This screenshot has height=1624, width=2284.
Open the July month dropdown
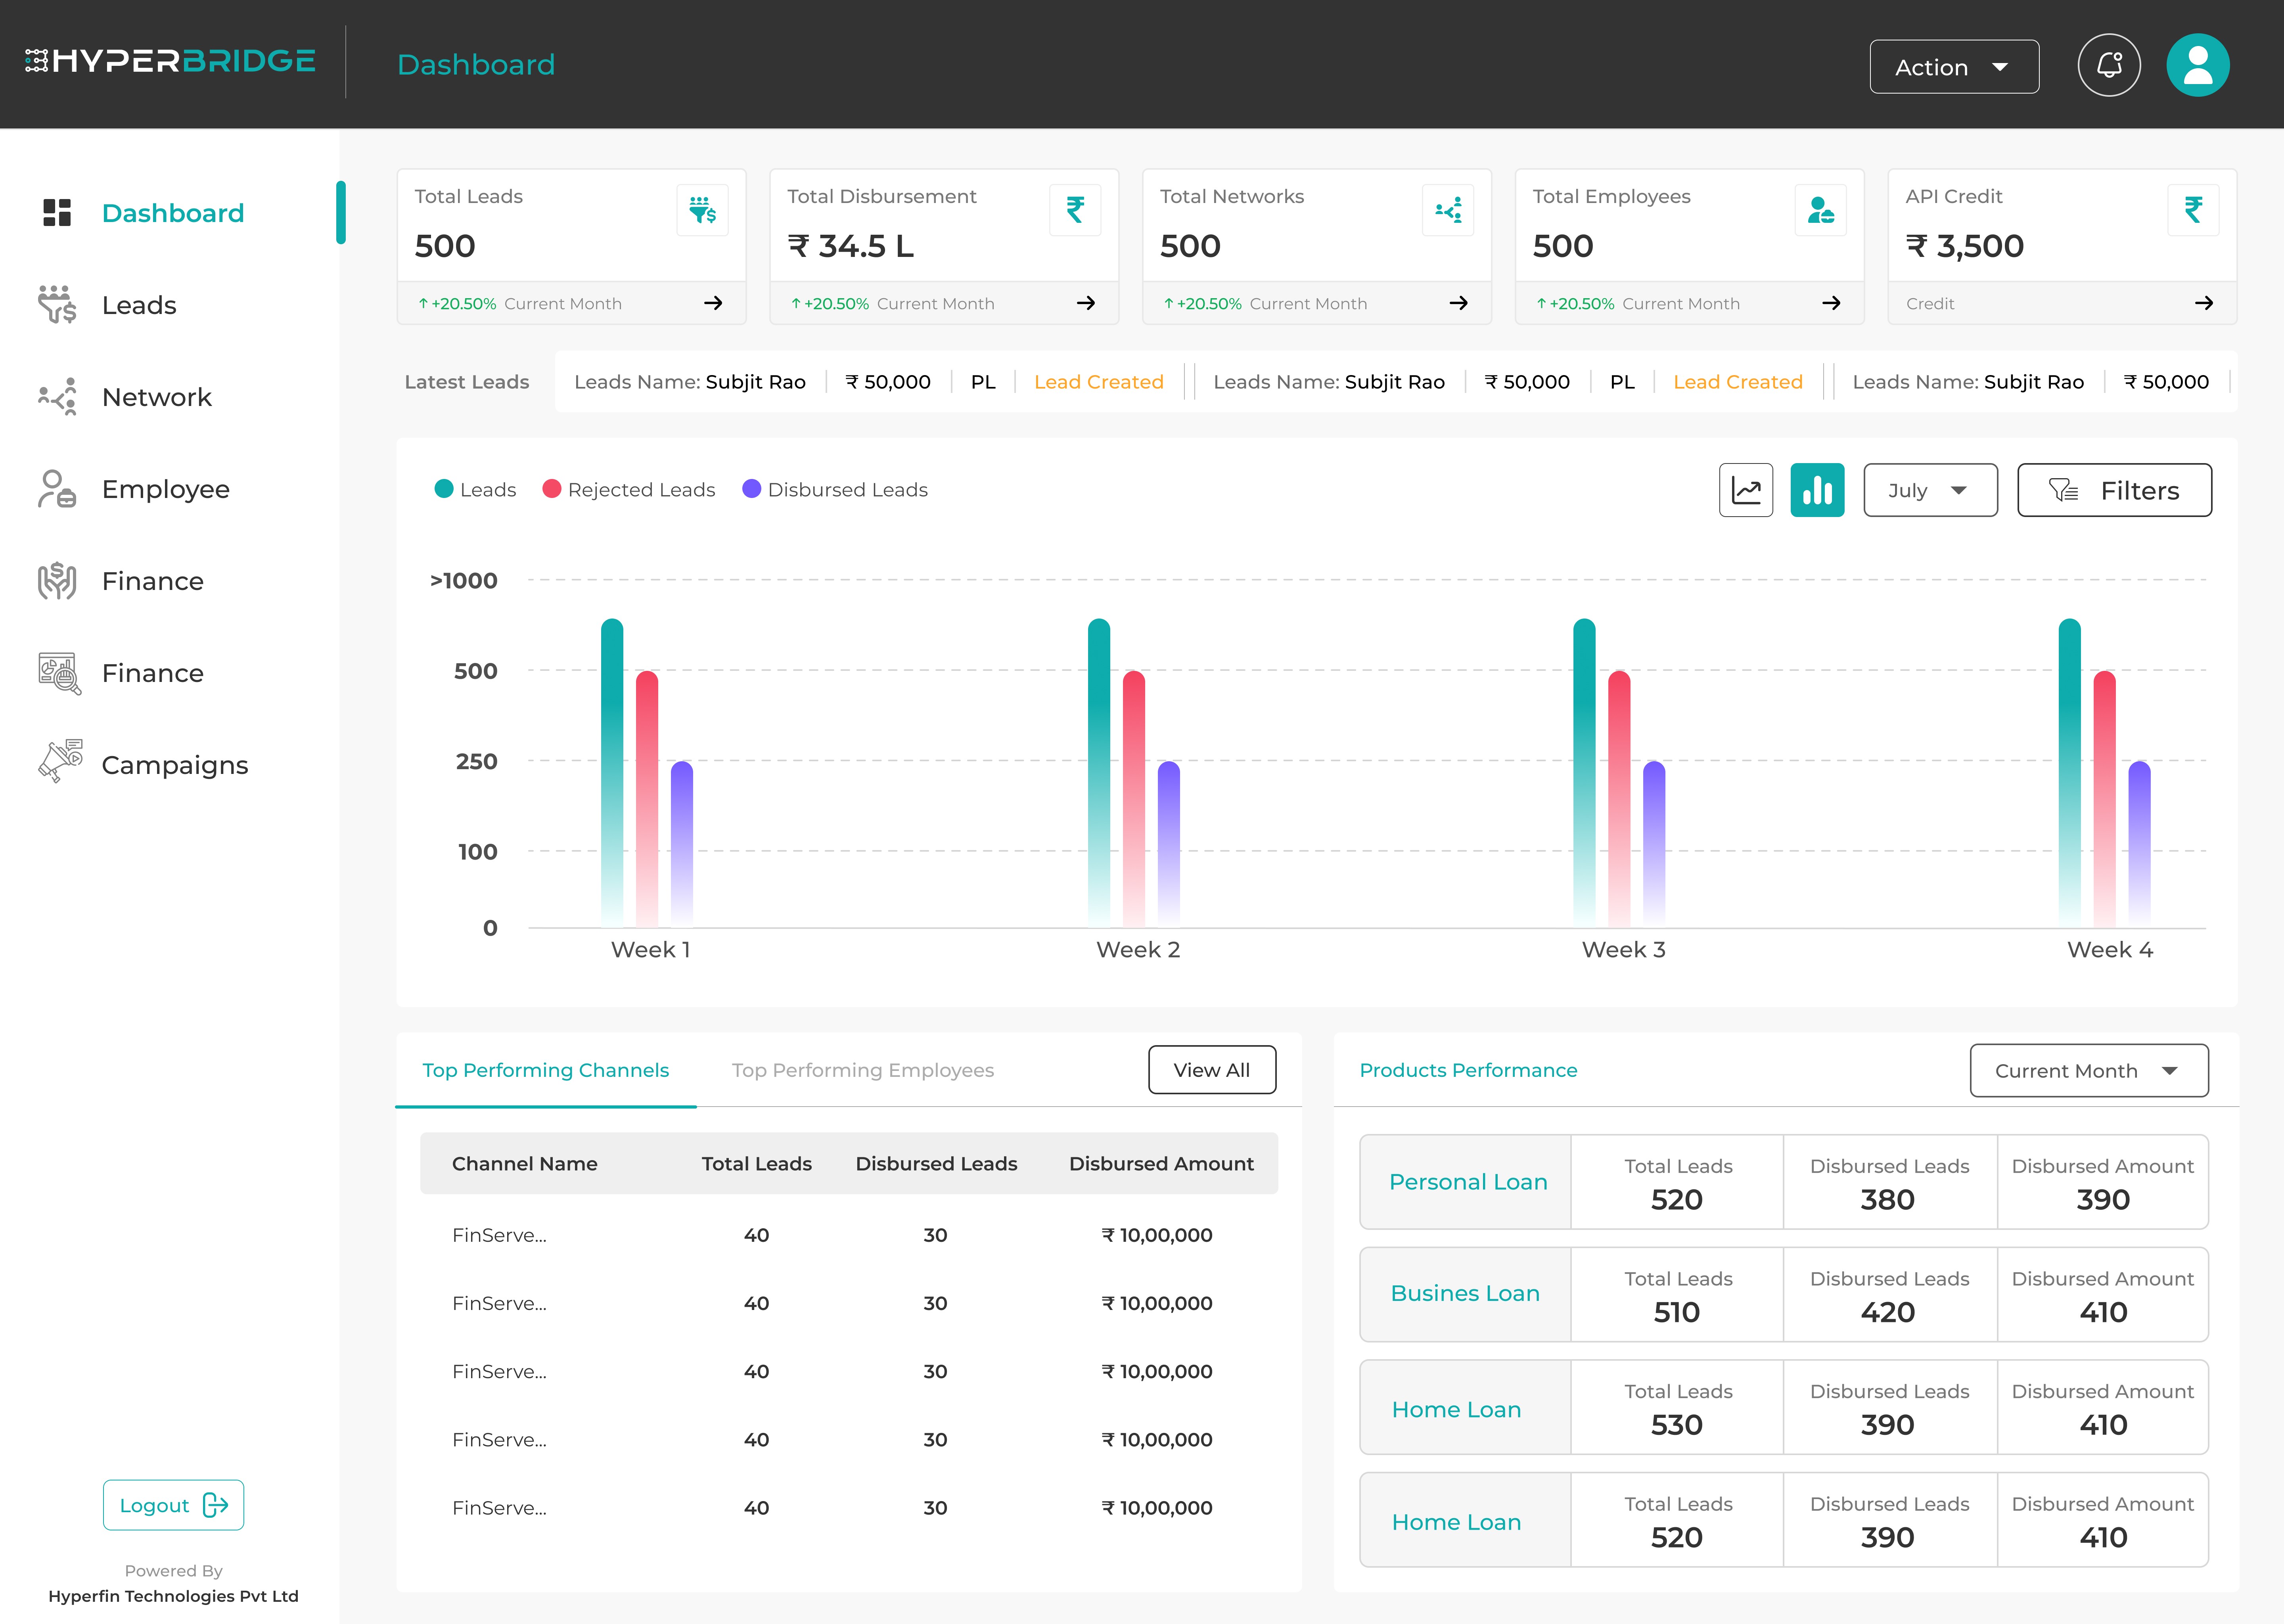click(1929, 490)
